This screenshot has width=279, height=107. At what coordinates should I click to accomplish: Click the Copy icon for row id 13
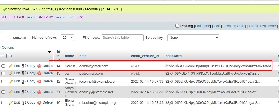pyautogui.click(x=24, y=73)
